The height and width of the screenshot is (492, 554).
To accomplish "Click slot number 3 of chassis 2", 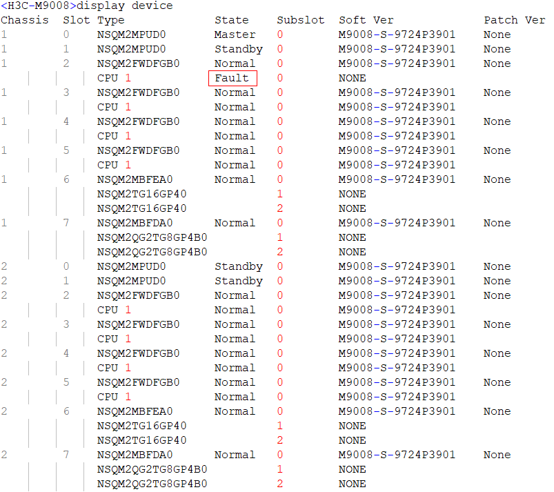I will coord(66,324).
